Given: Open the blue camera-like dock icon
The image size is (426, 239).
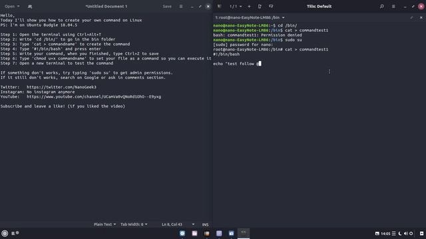Looking at the screenshot, I should click(x=231, y=233).
